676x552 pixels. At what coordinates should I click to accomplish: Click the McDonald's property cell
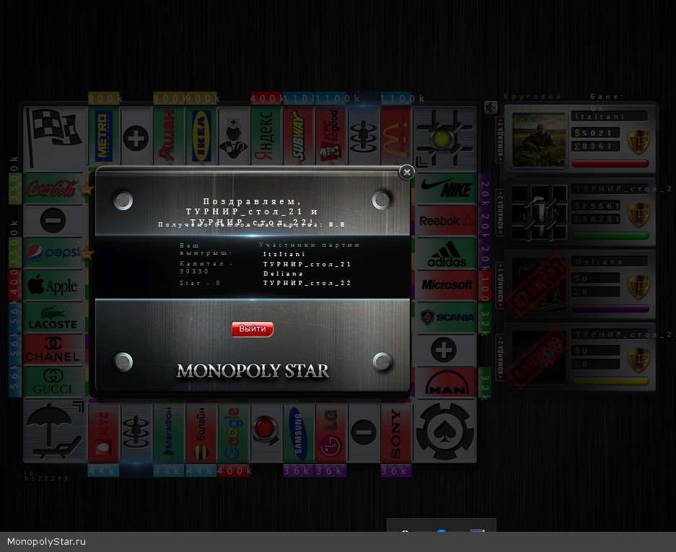395,136
